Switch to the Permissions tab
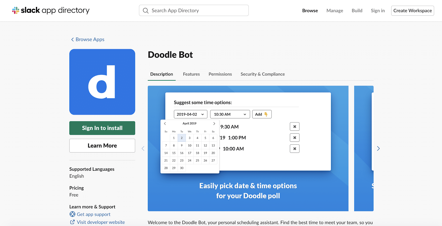442x226 pixels. point(220,74)
